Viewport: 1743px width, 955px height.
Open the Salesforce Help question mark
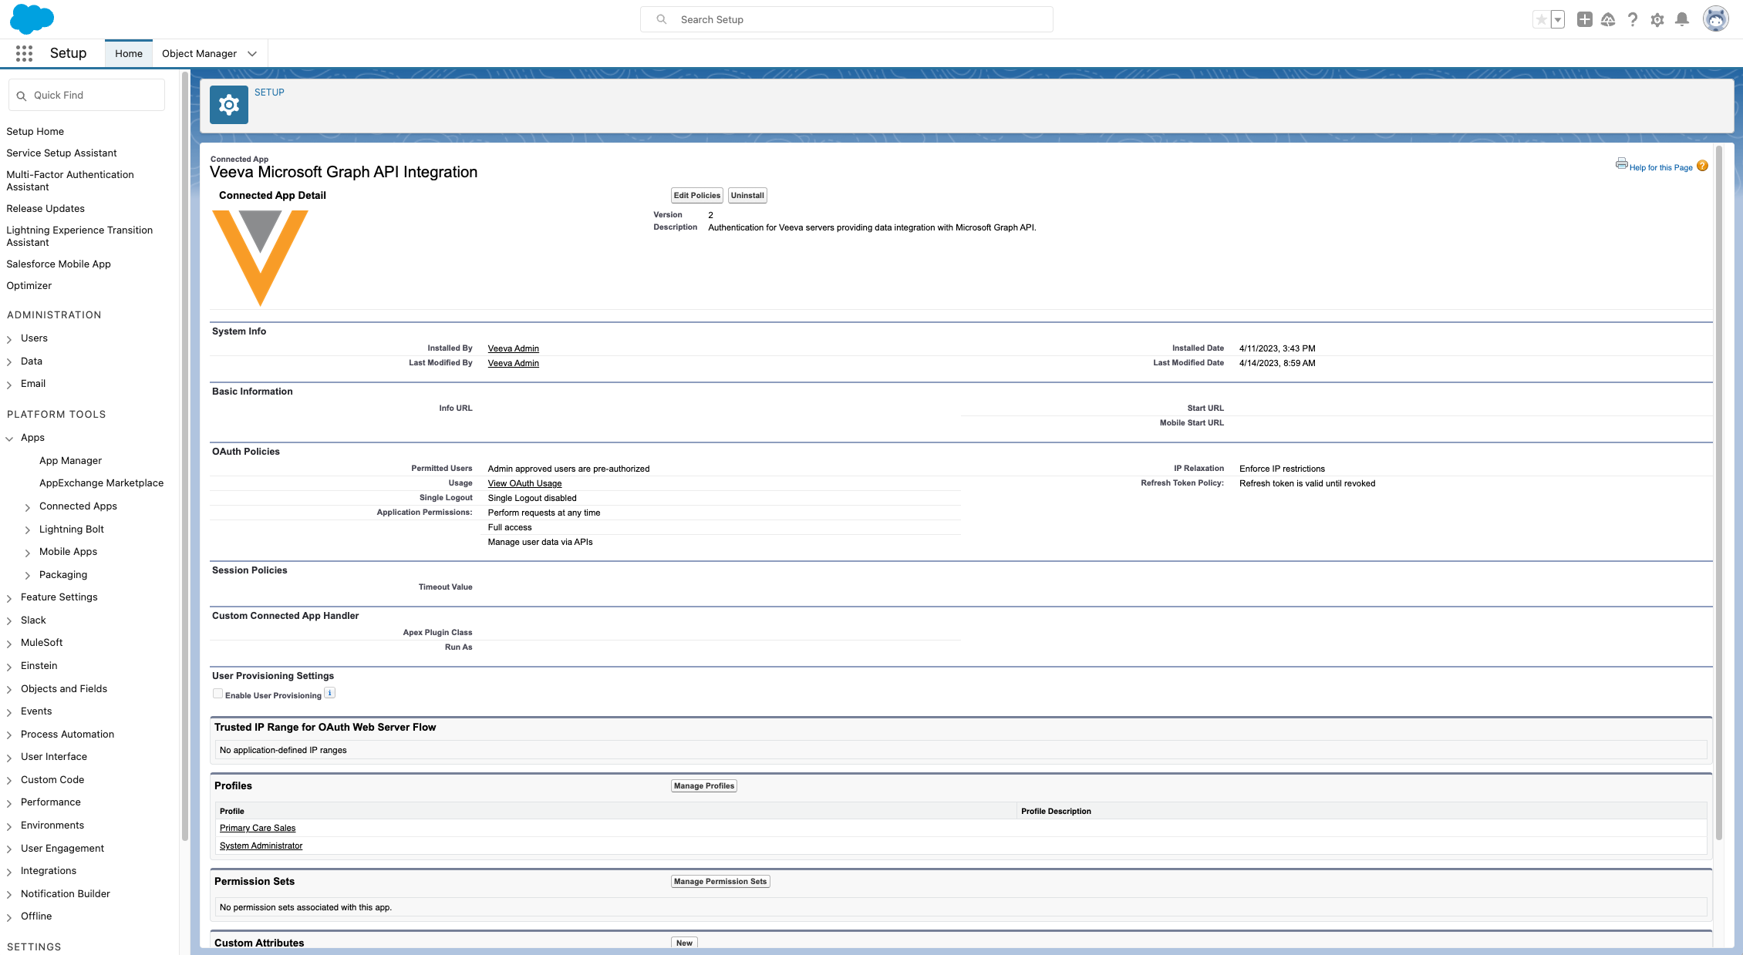1633,20
